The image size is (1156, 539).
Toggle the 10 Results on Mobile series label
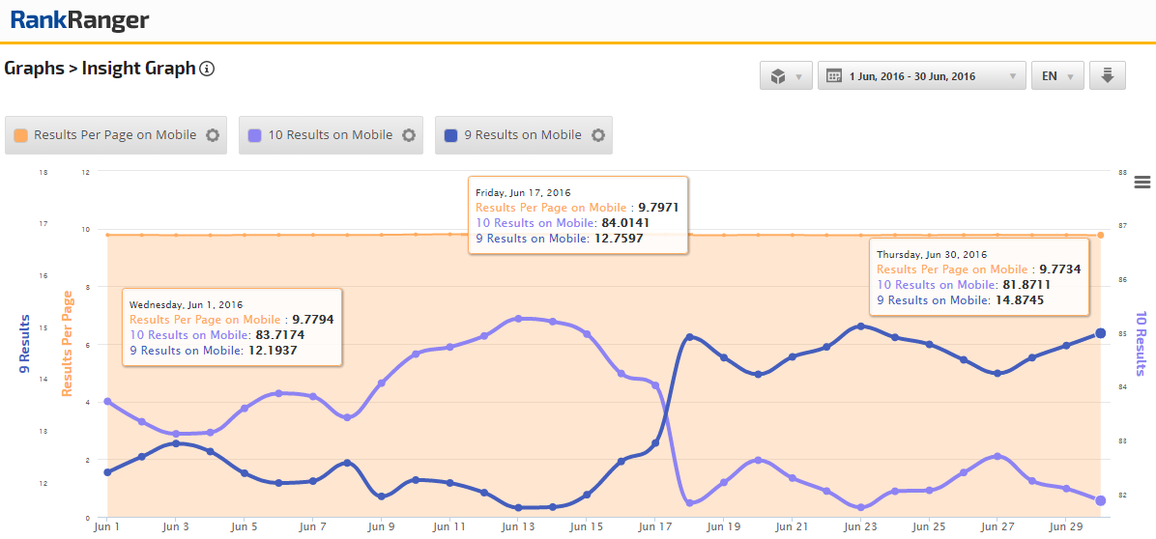330,135
